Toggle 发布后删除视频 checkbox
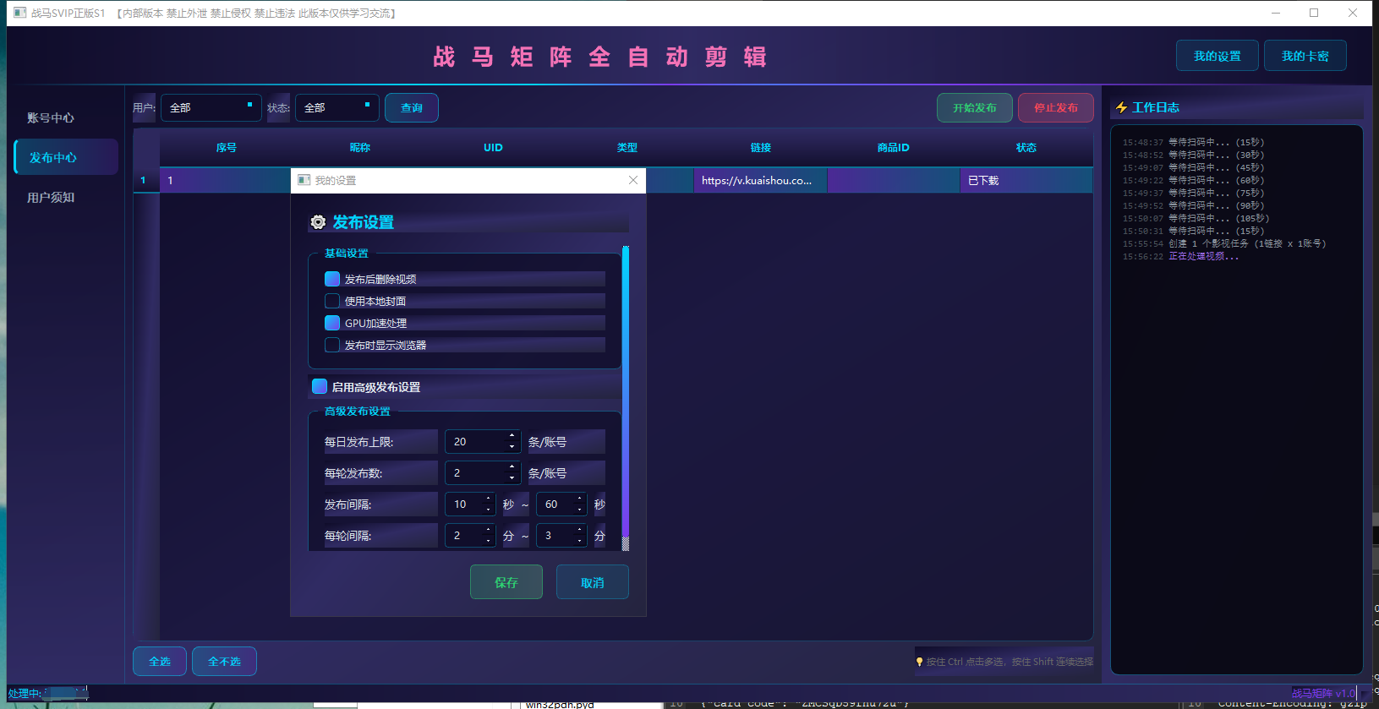 click(332, 279)
